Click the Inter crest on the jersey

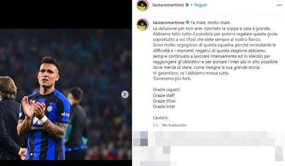pyautogui.click(x=50, y=108)
